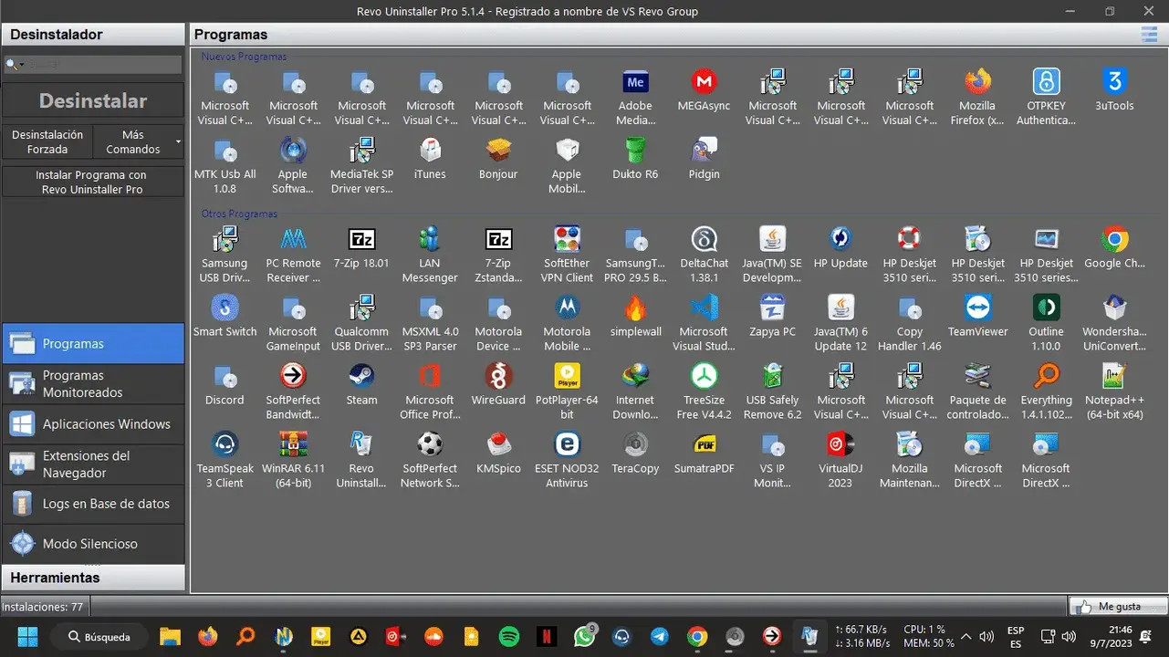Expand the Herramientas panel section
The width and height of the screenshot is (1169, 657).
point(93,578)
